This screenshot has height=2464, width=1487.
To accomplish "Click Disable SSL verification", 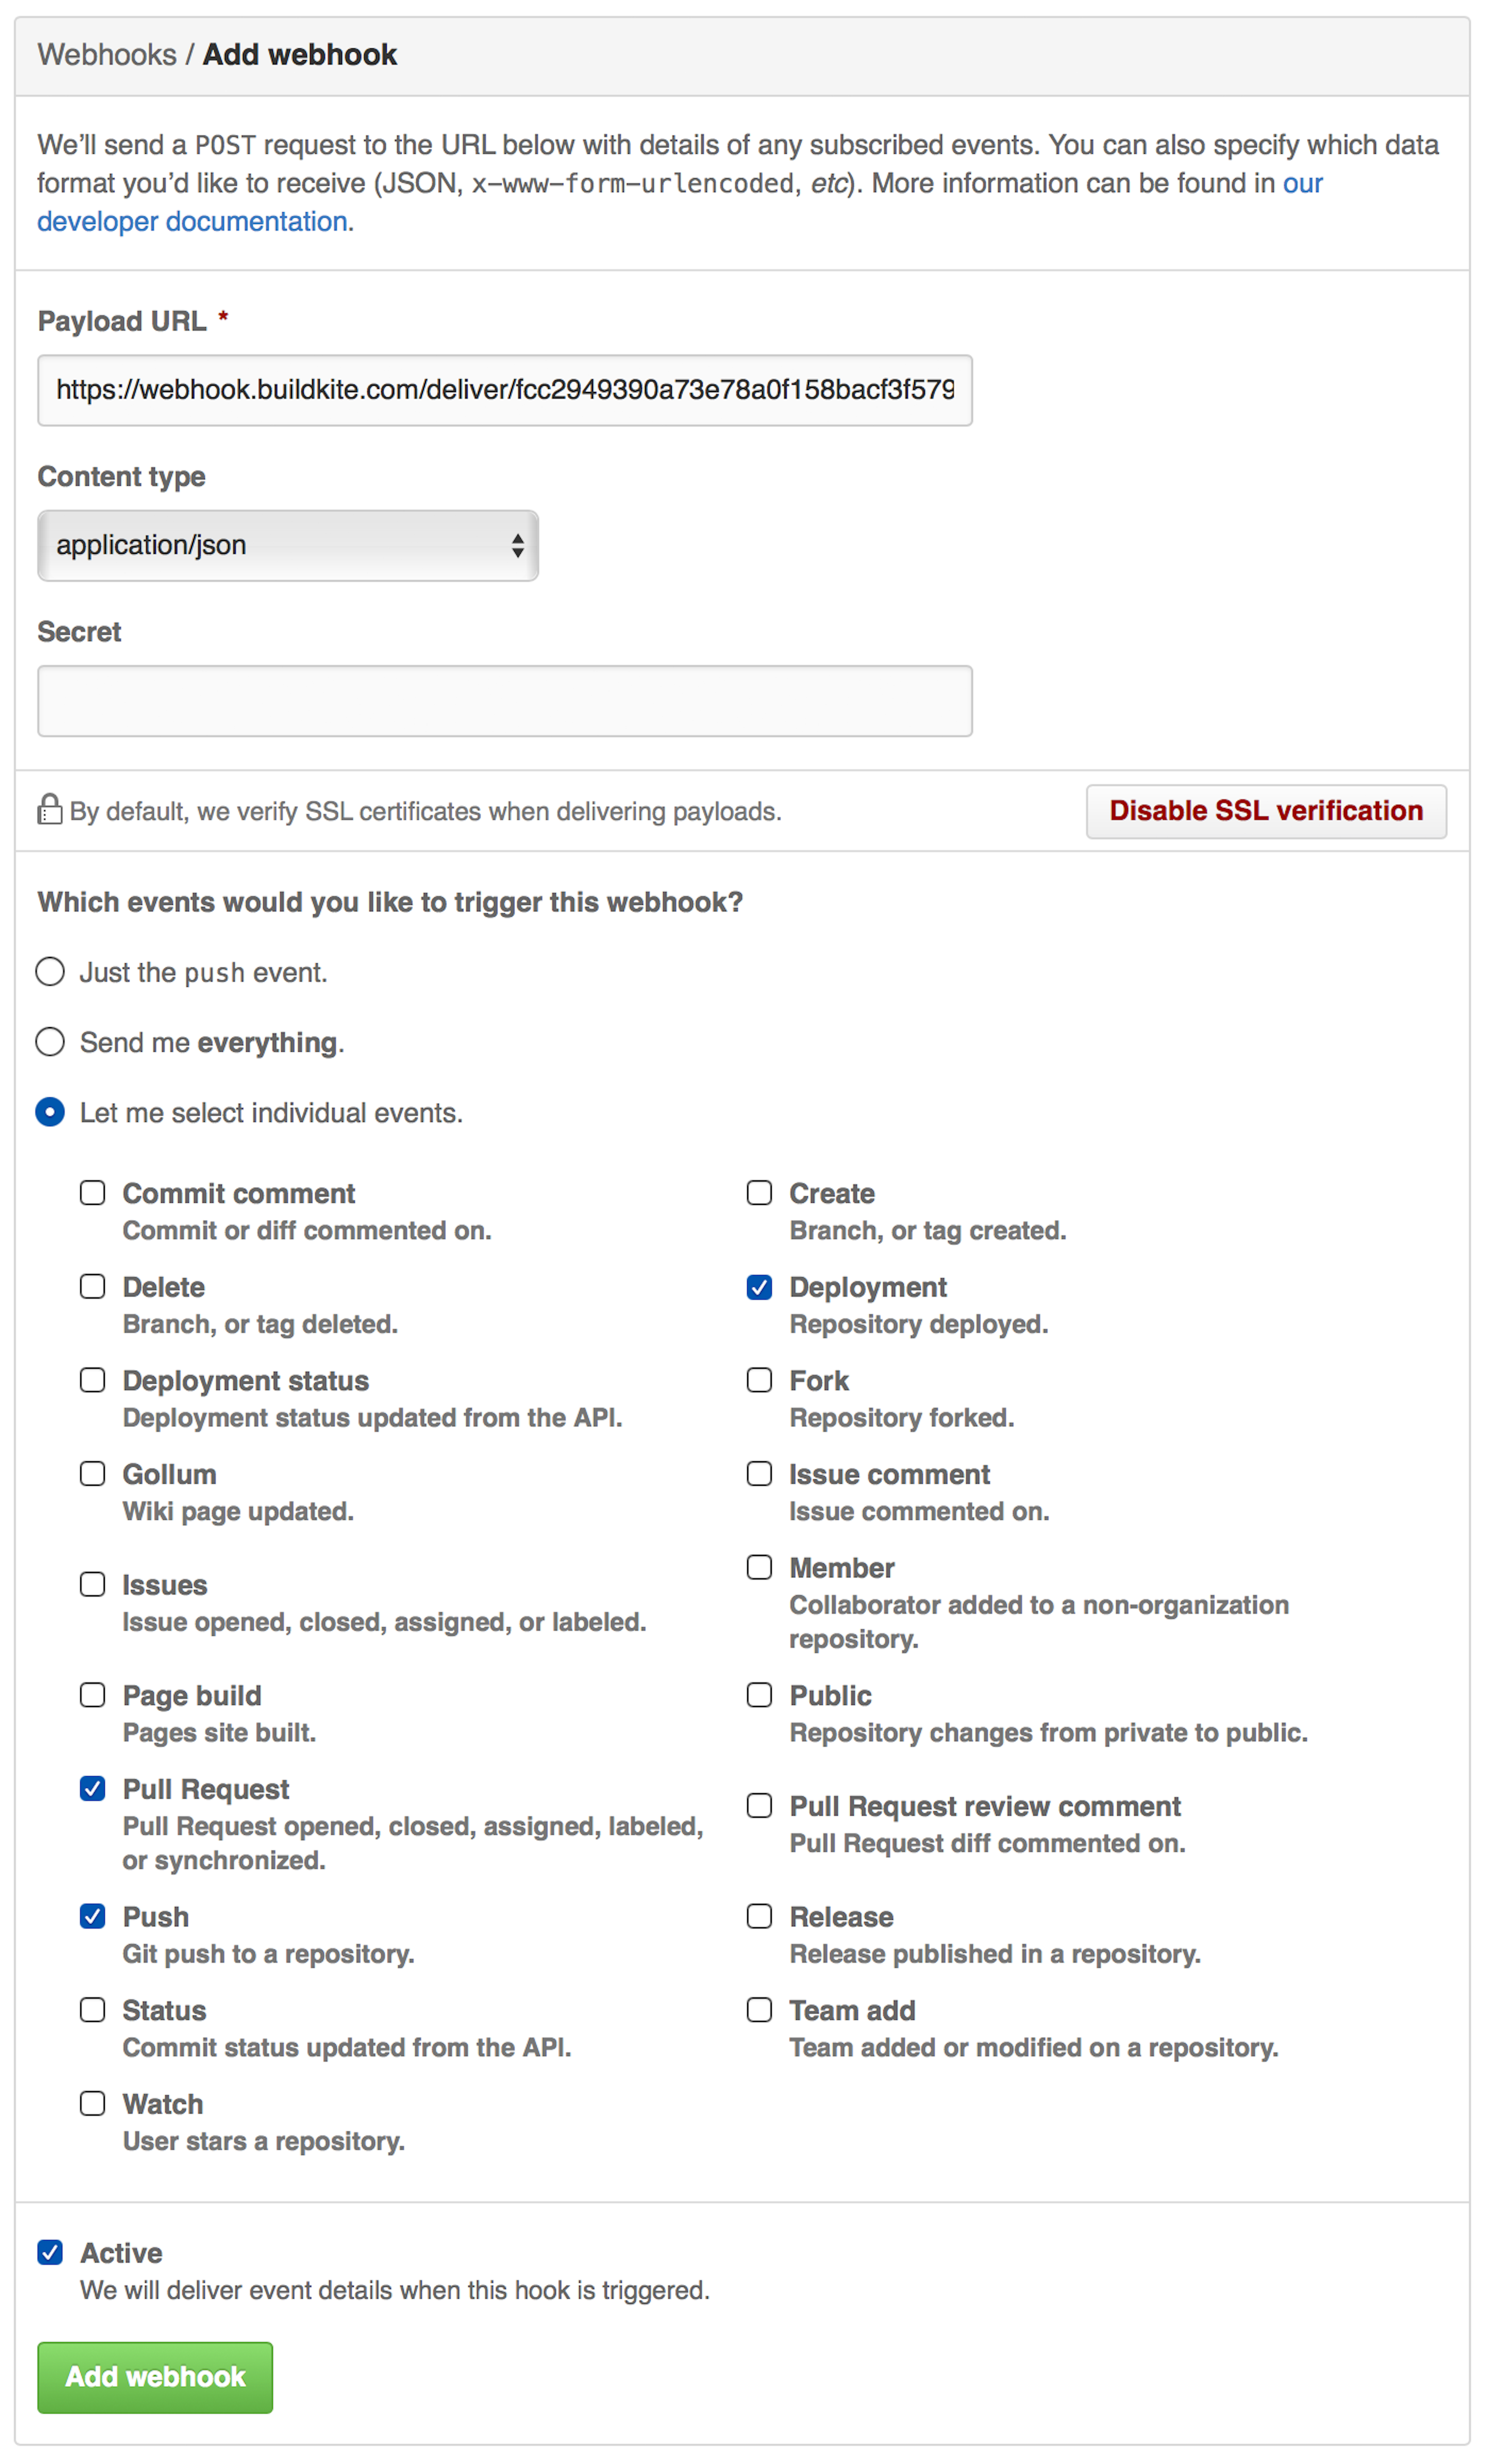I will click(1266, 811).
